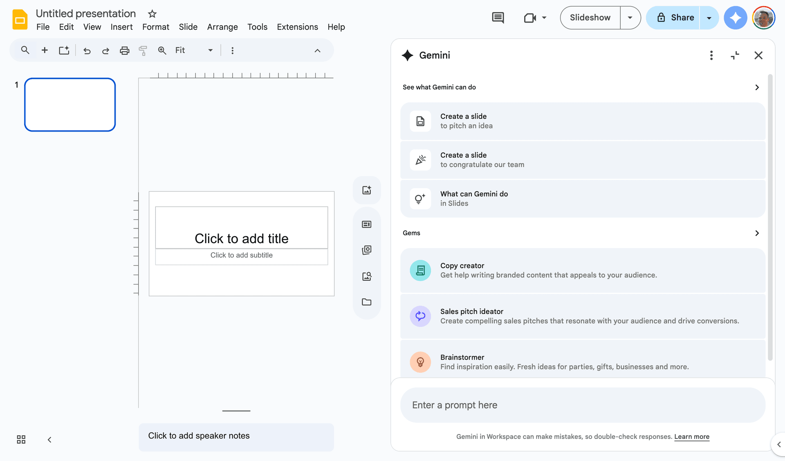Click the templates icon in the side rail
Screen dimensions: 785x461
click(367, 224)
